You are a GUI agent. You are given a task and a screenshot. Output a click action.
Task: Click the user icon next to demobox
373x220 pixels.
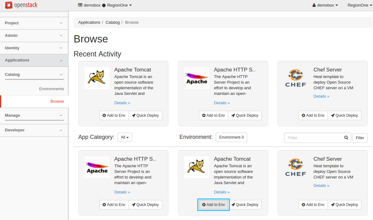(314, 5)
